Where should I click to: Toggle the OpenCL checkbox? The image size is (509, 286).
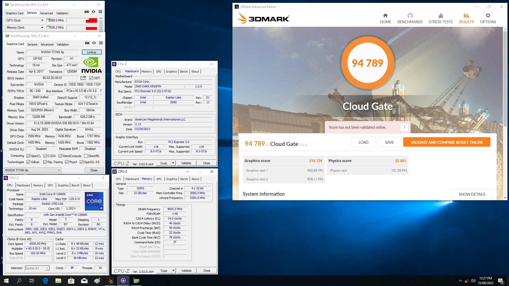pyautogui.click(x=28, y=156)
